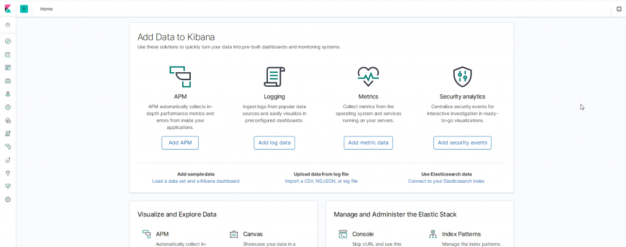
Task: Open Logs from the sidebar
Action: (x=7, y=134)
